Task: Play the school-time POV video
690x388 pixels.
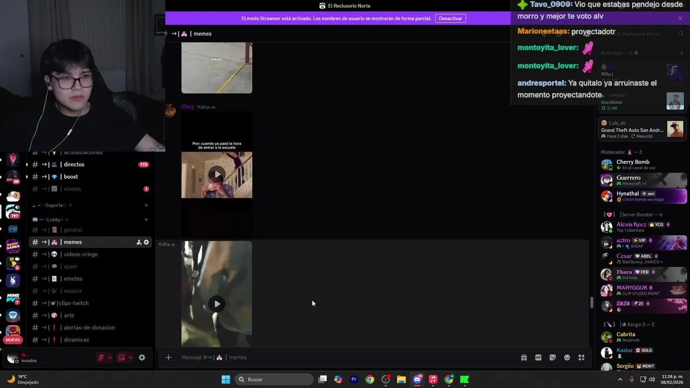Action: (217, 174)
